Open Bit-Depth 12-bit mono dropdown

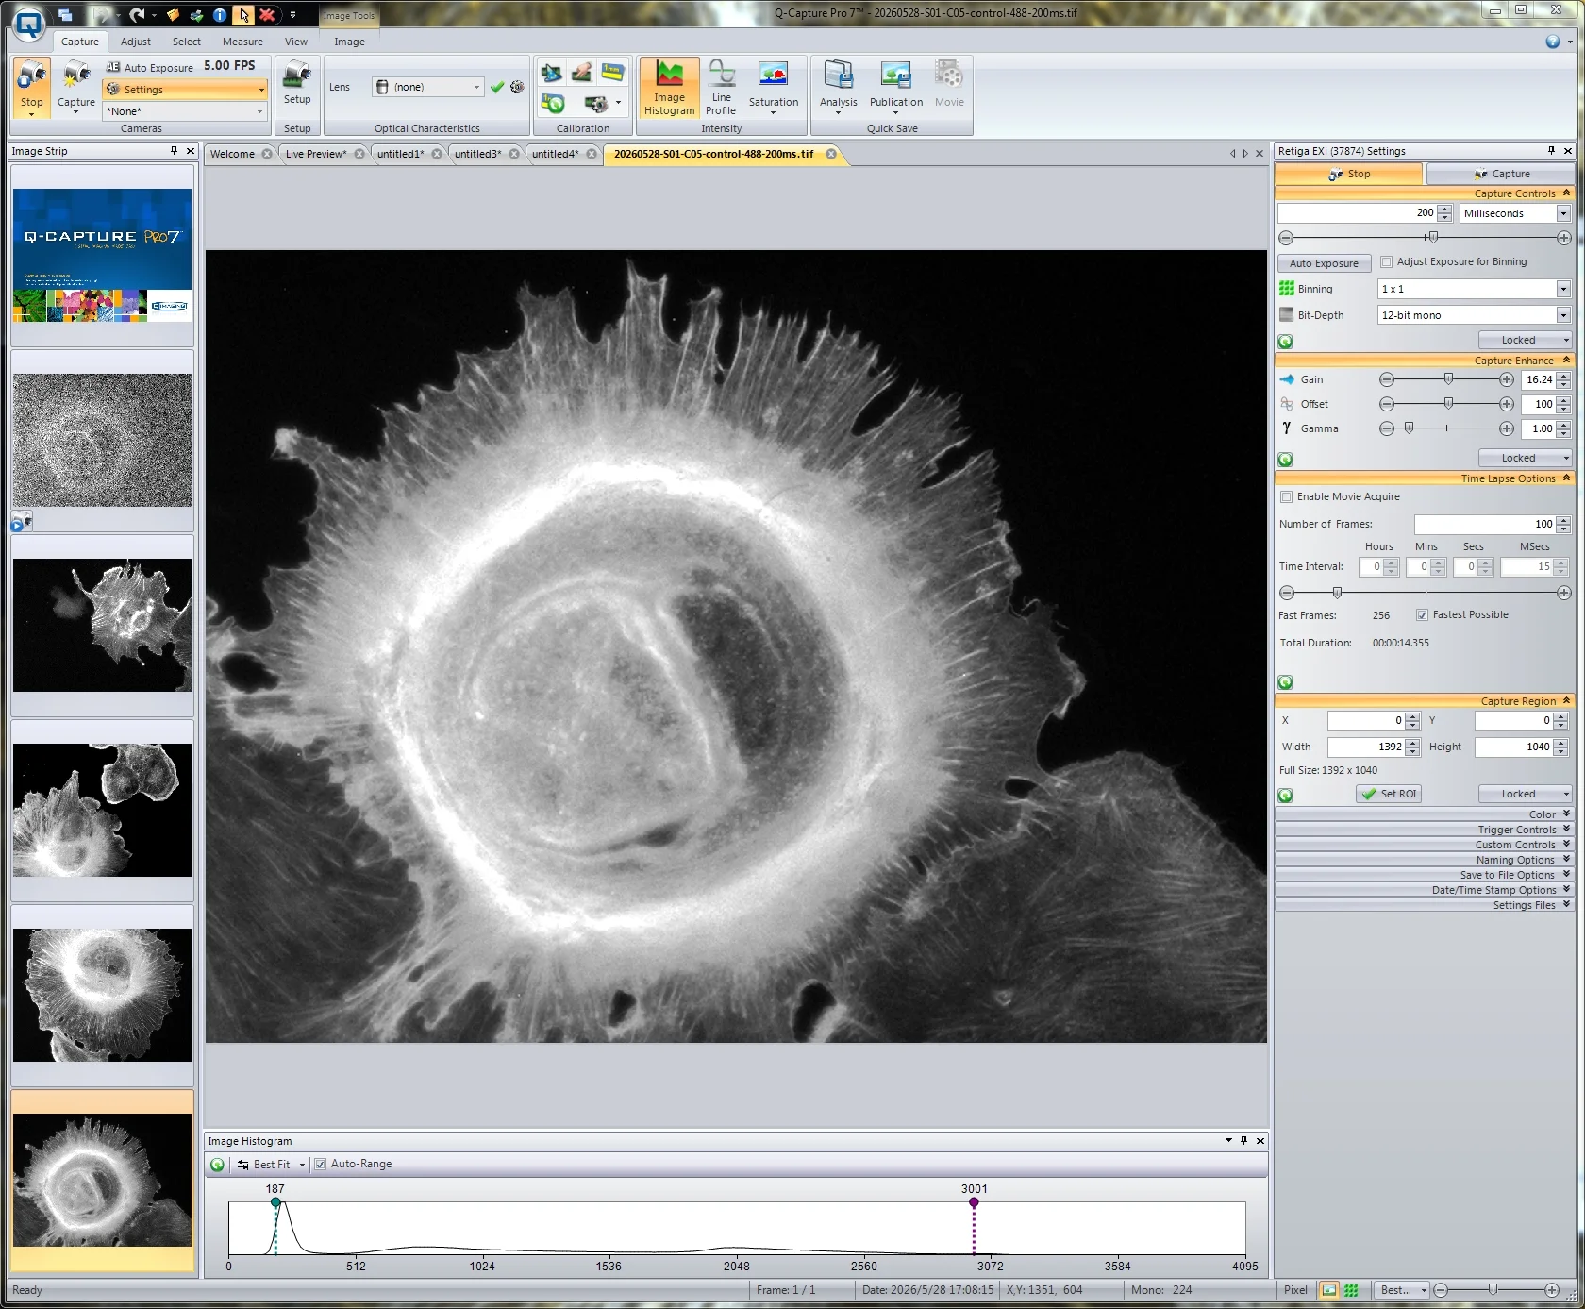(x=1563, y=315)
